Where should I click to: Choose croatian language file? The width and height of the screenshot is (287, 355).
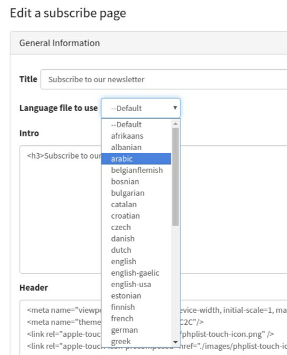[x=137, y=216]
